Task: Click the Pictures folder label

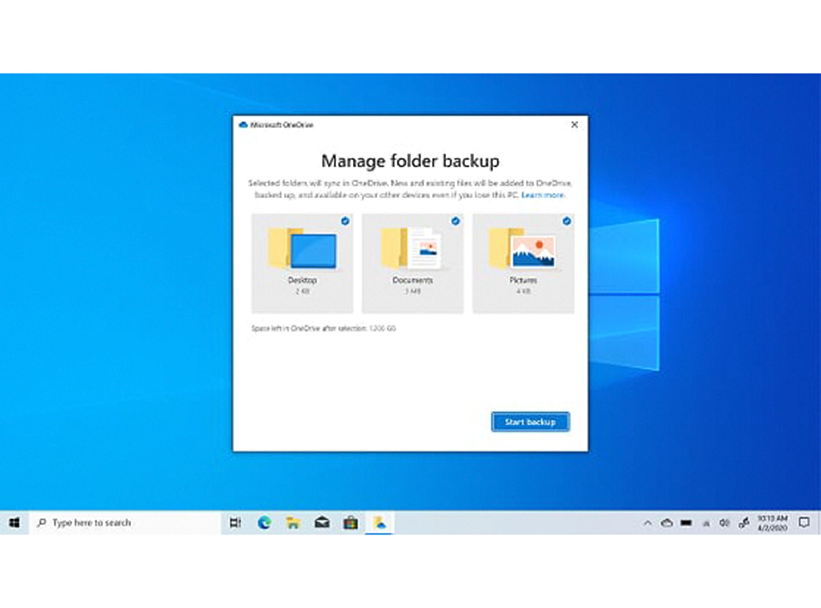Action: click(x=523, y=280)
